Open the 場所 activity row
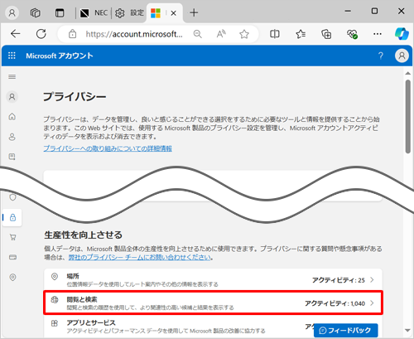The image size is (414, 339). point(213,280)
